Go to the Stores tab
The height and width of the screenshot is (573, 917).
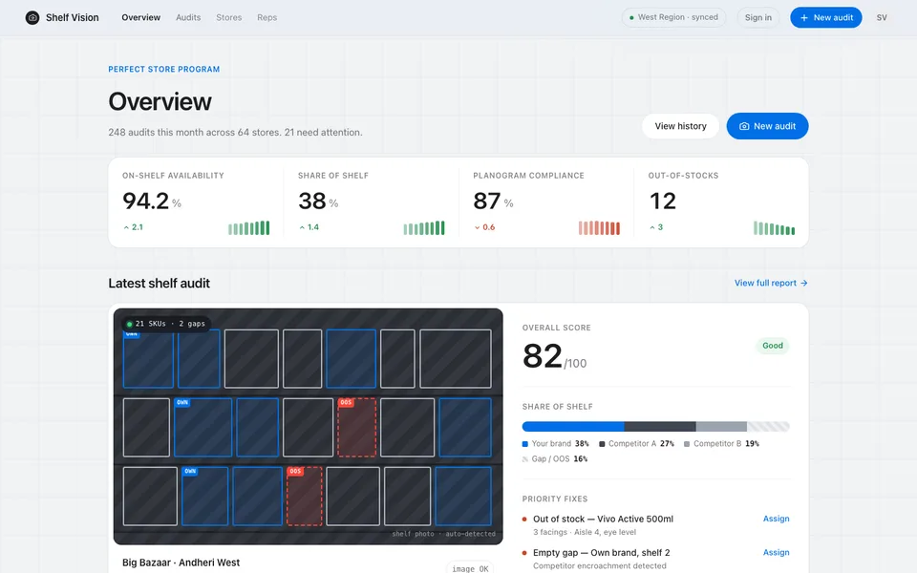tap(228, 17)
